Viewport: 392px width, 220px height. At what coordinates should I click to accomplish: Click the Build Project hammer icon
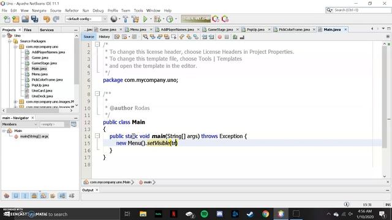tap(126, 19)
